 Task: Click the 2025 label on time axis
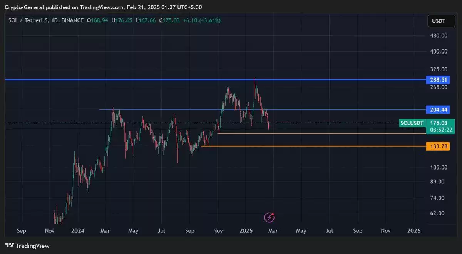coord(246,230)
